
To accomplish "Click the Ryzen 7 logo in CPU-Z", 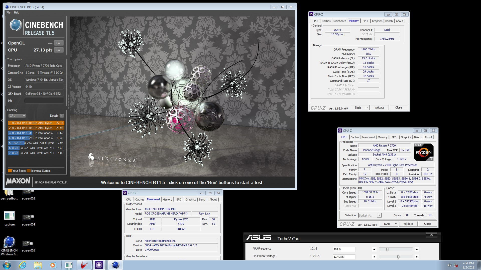I will click(x=424, y=152).
